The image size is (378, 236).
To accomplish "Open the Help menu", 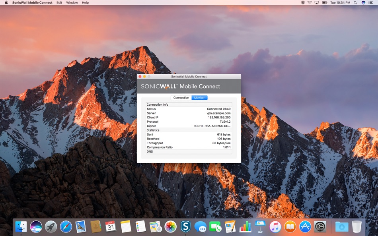I will click(85, 3).
